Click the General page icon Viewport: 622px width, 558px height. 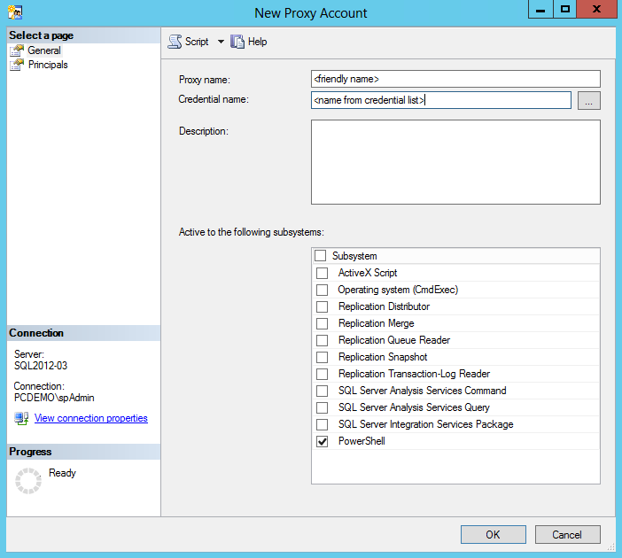[x=17, y=50]
